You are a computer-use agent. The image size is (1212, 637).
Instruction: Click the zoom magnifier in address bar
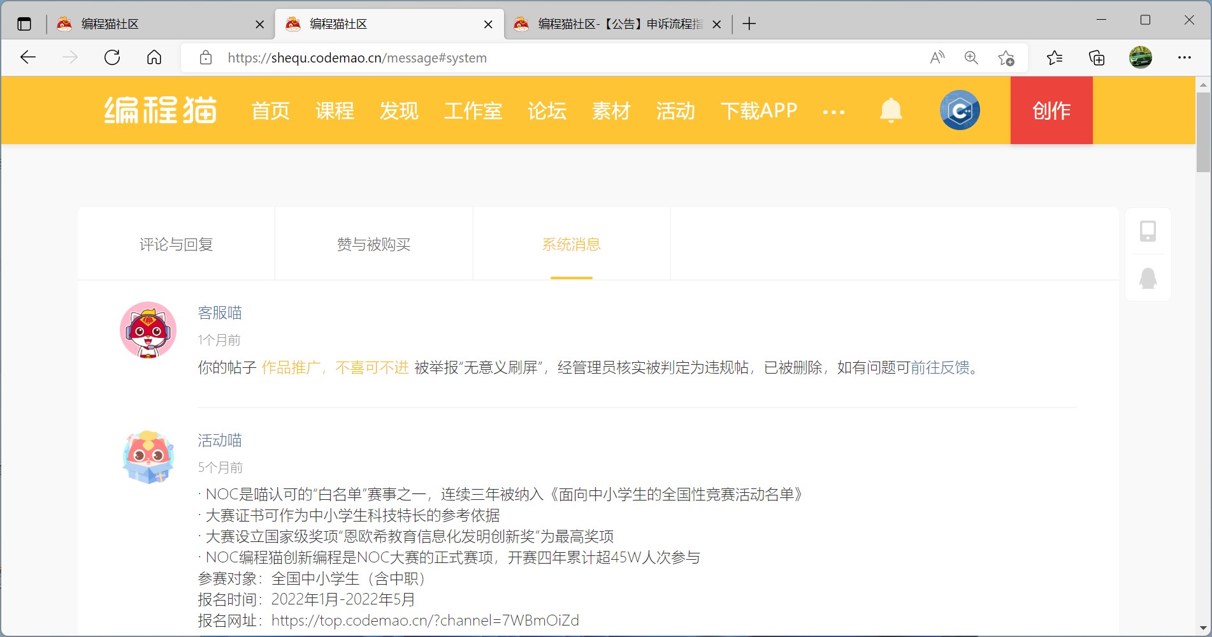(971, 57)
